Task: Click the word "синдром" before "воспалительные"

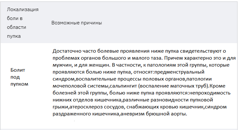Action: coord(63,79)
